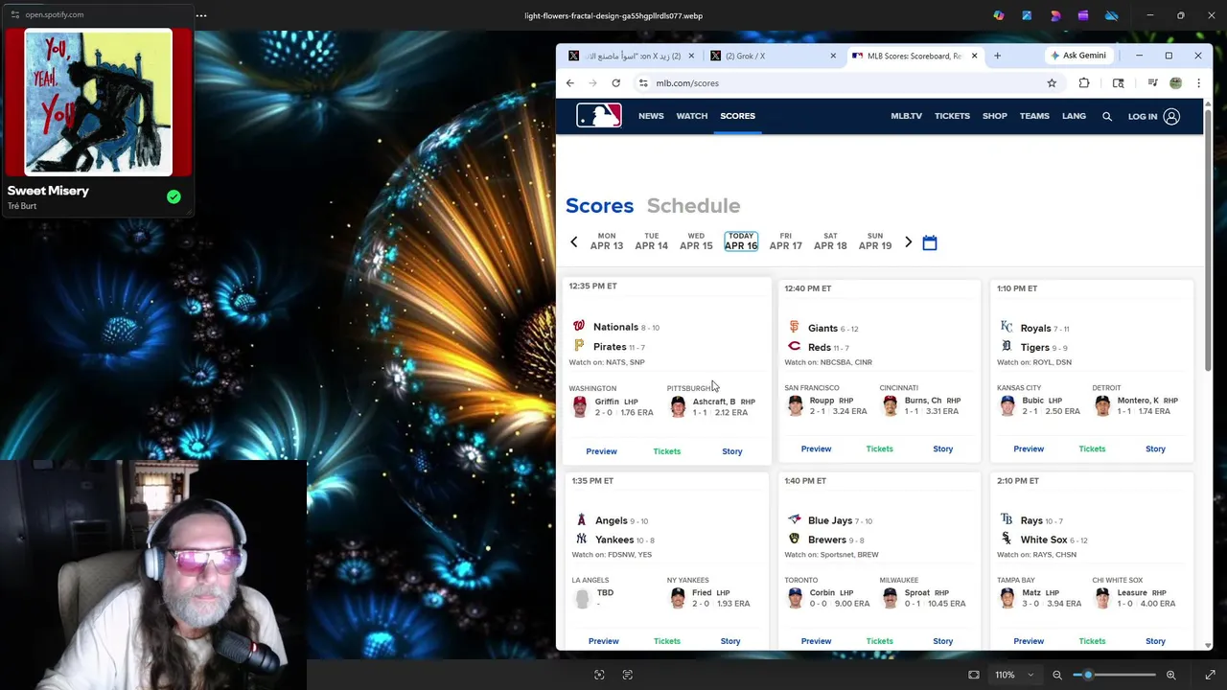The image size is (1227, 690).
Task: Bookmark this page with the star icon
Action: (1052, 83)
